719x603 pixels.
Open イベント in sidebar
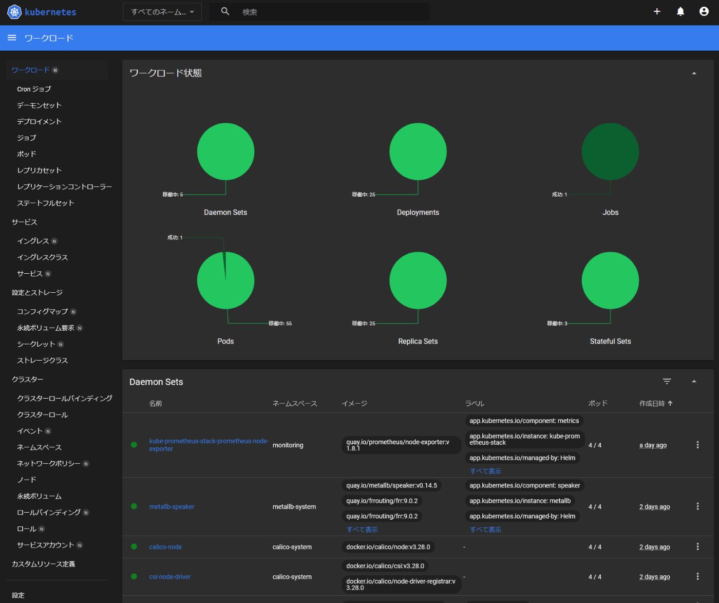pyautogui.click(x=30, y=431)
